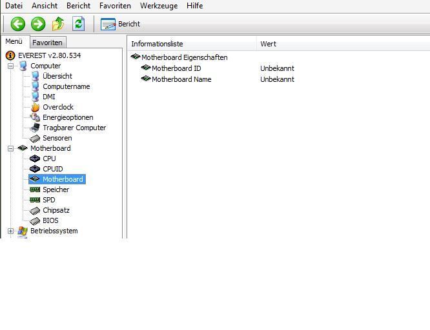Open the CPUID page
Viewport: 430px width, 330px height.
53,169
